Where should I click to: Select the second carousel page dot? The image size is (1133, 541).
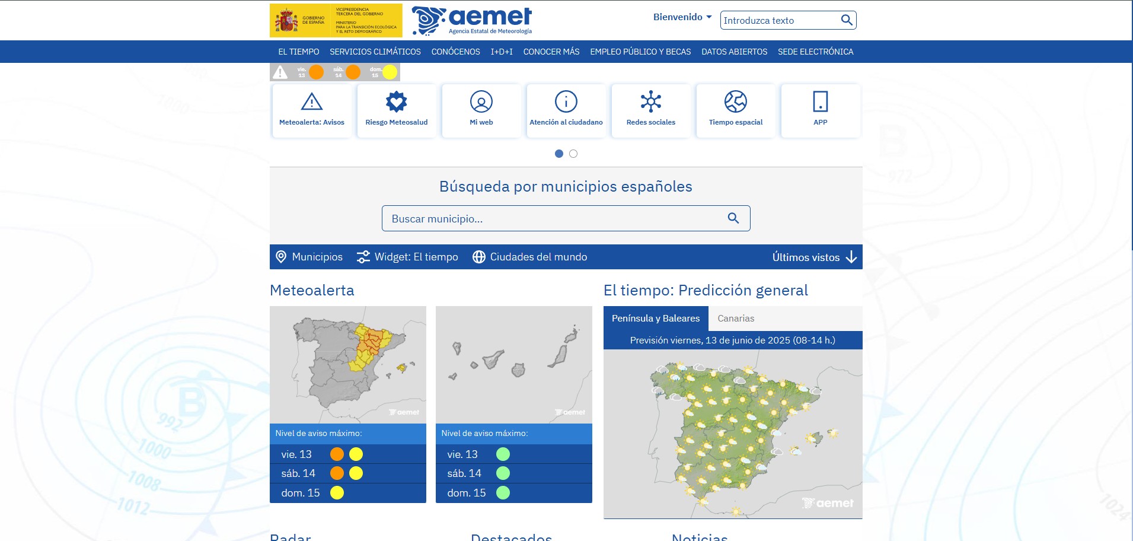[573, 154]
